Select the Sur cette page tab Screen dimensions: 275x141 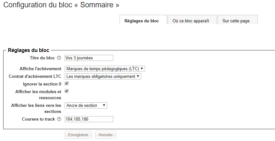pyautogui.click(x=236, y=21)
